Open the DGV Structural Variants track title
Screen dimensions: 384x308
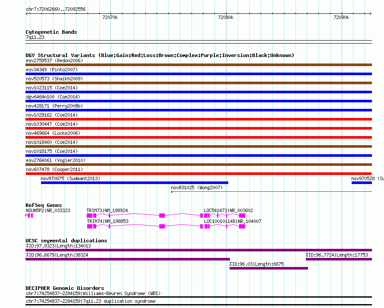(x=160, y=55)
